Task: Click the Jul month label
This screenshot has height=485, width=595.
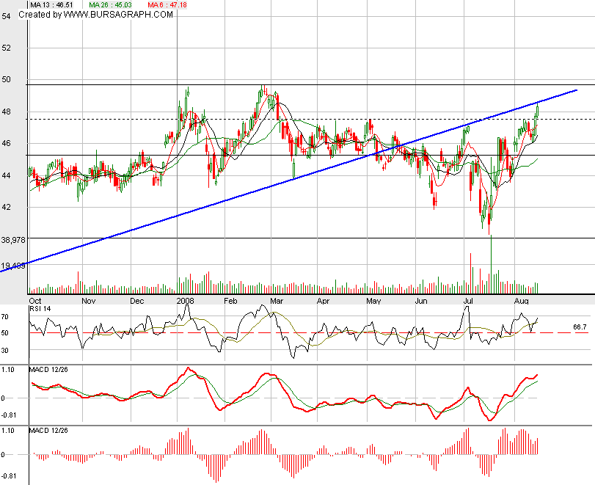Action: (x=468, y=301)
